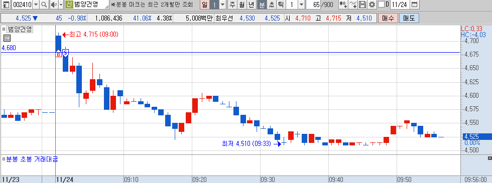Click the low price 4,510 in quote bar
Viewport: 492px width, 183px height.
tap(364, 18)
